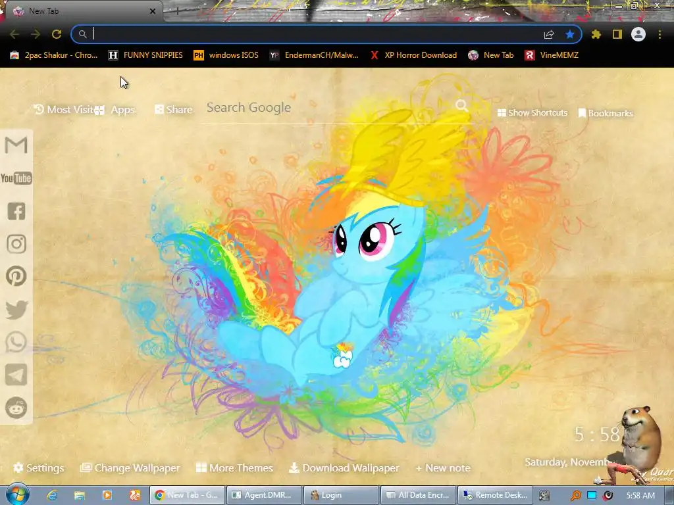Viewport: 674px width, 505px height.
Task: Add a New note
Action: pyautogui.click(x=443, y=468)
